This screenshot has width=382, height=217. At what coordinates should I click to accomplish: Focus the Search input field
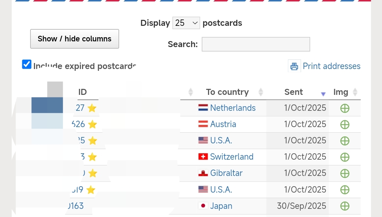tap(256, 44)
